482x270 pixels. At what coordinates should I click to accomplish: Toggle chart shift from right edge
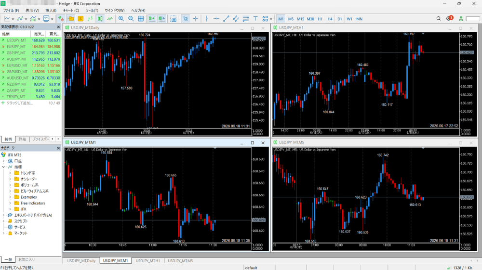click(x=162, y=19)
